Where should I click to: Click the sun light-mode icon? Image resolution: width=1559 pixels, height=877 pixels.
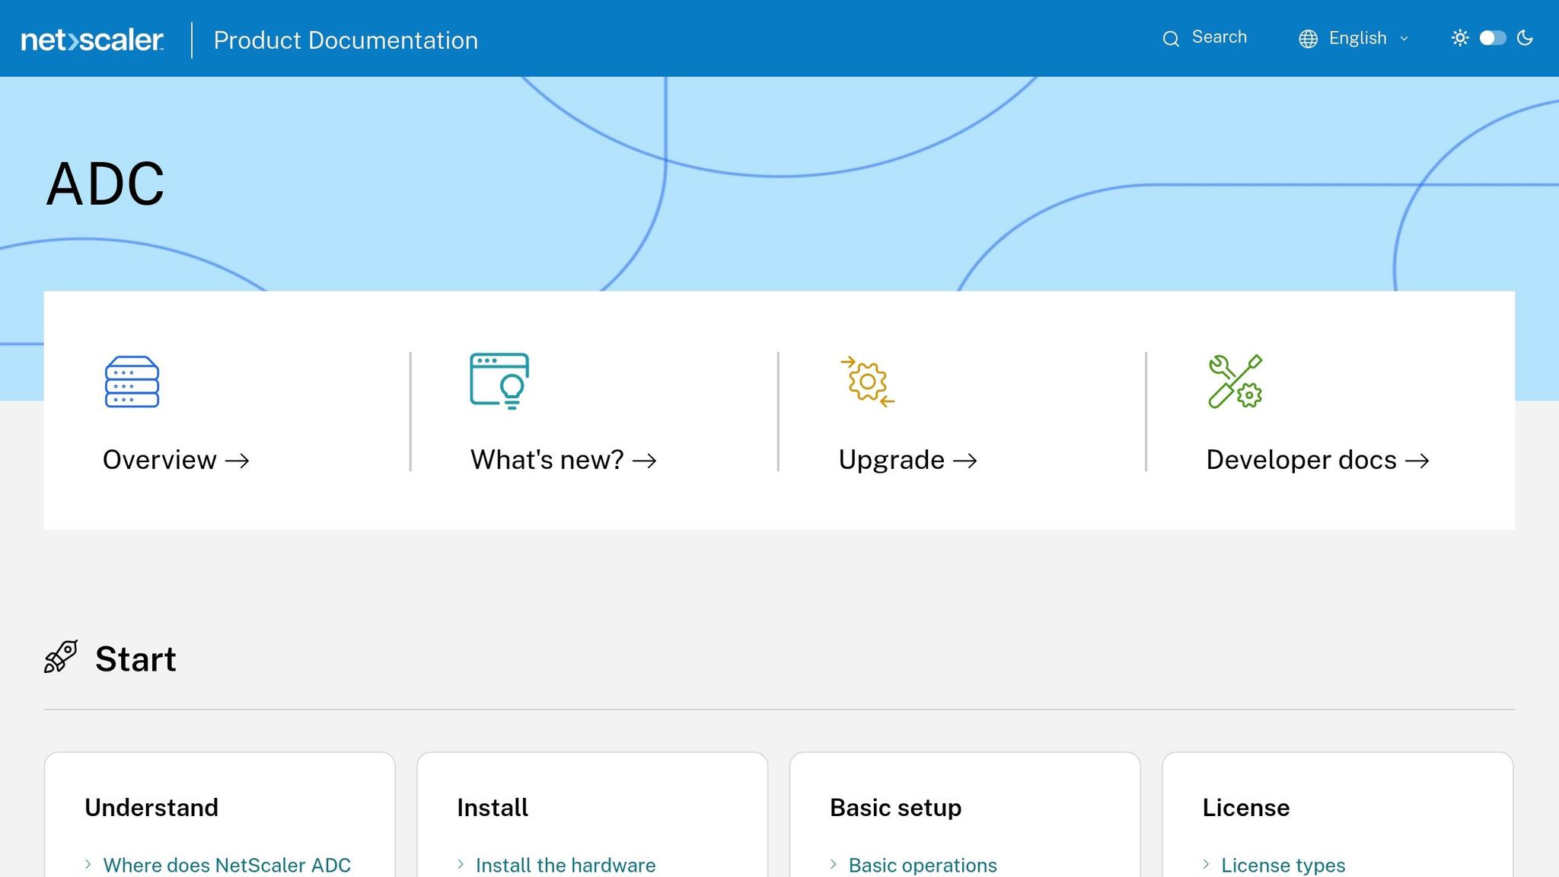pyautogui.click(x=1459, y=38)
